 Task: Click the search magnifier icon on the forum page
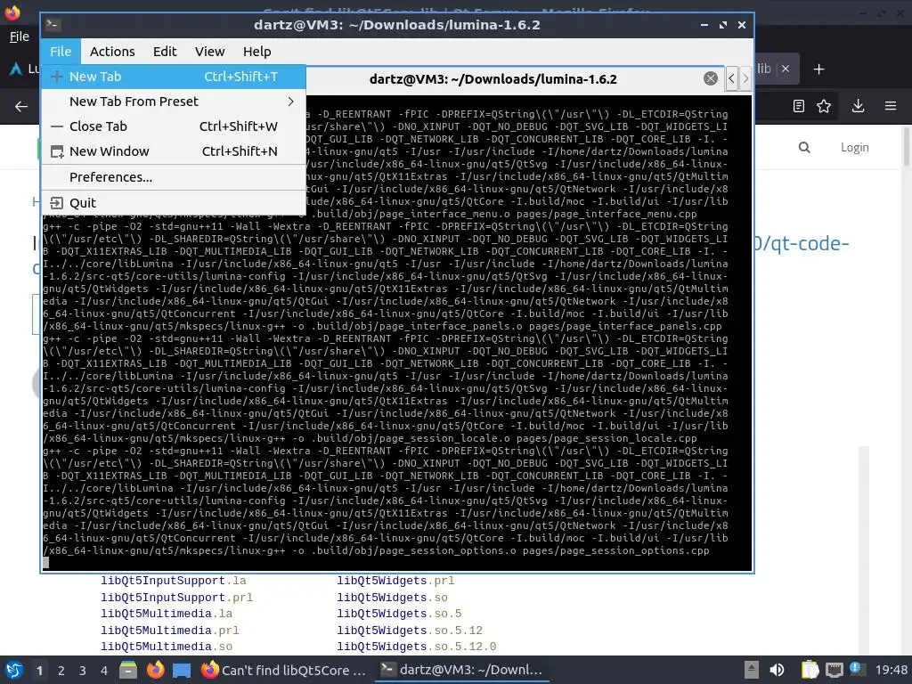(804, 148)
